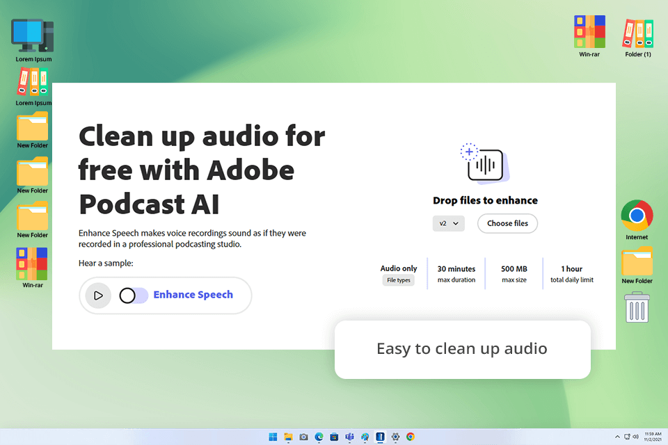Click the audio waveform drop files icon
The image size is (668, 445).
tap(485, 164)
